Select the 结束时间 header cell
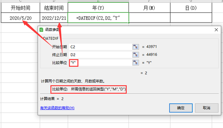Viewport: 223px width, 128px height. [x=54, y=8]
